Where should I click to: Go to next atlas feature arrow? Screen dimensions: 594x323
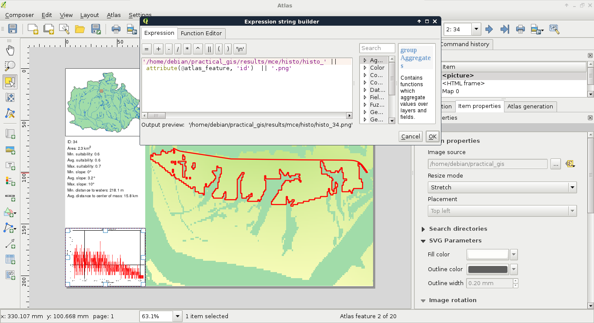pos(489,29)
